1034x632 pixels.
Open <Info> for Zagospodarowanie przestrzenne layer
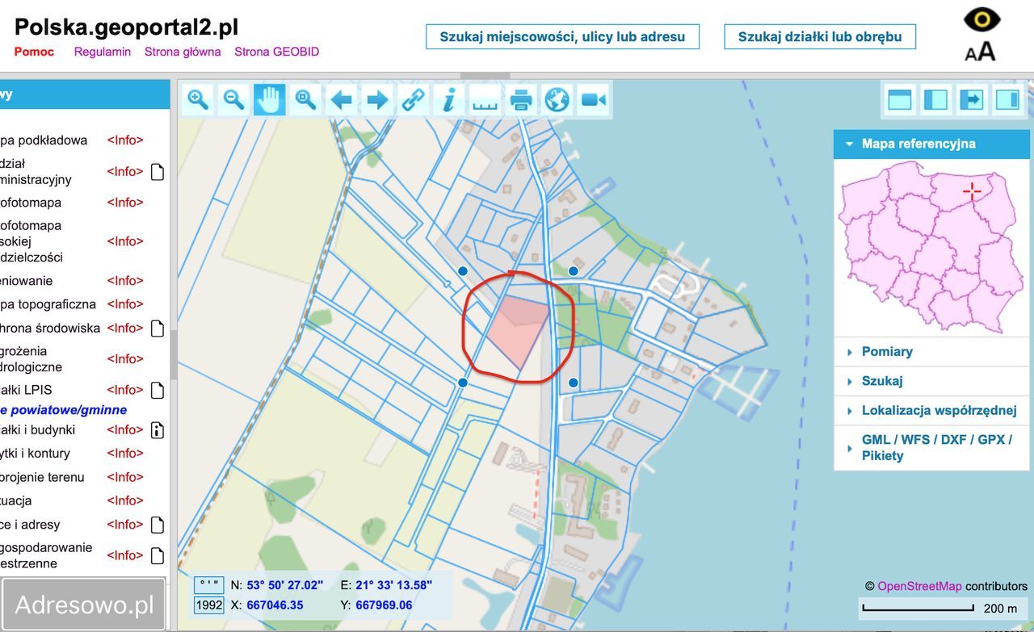pos(125,555)
